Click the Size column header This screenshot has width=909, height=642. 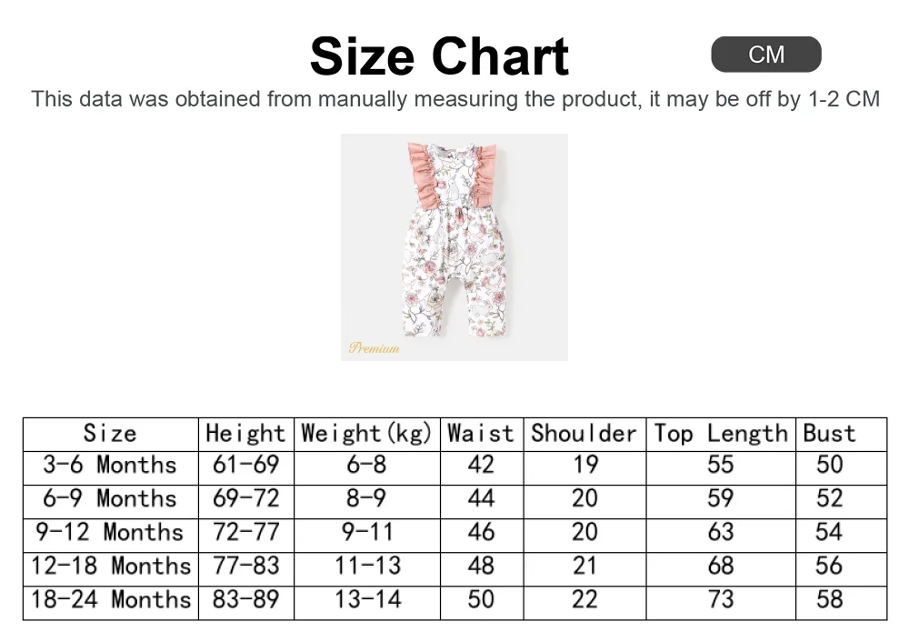[x=110, y=434]
